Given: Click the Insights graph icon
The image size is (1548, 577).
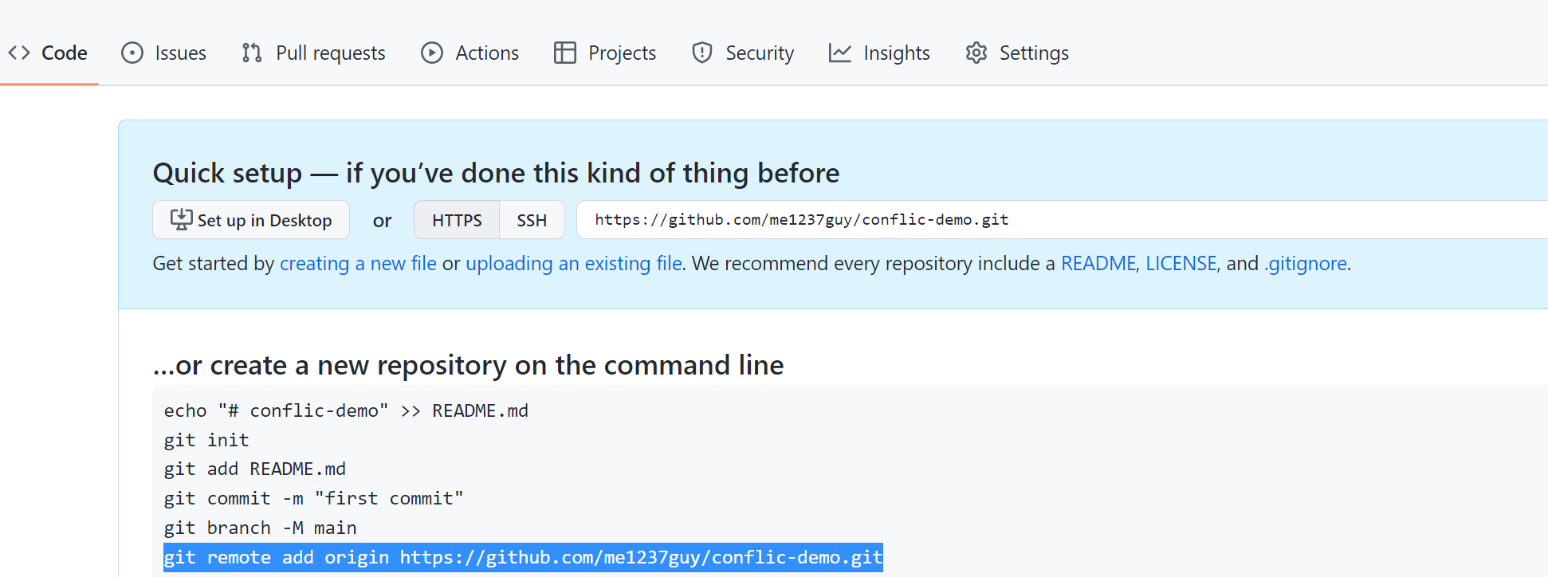Looking at the screenshot, I should tap(840, 53).
